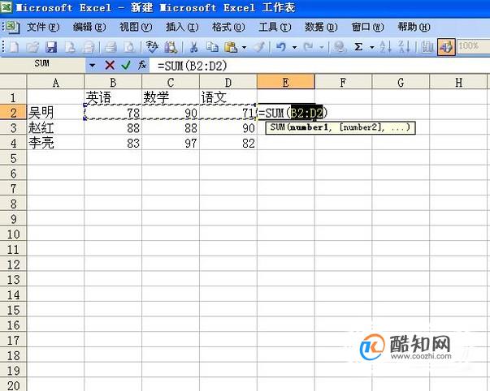This screenshot has width=490, height=391.
Task: Click the Redo arrow icon
Action: [309, 47]
